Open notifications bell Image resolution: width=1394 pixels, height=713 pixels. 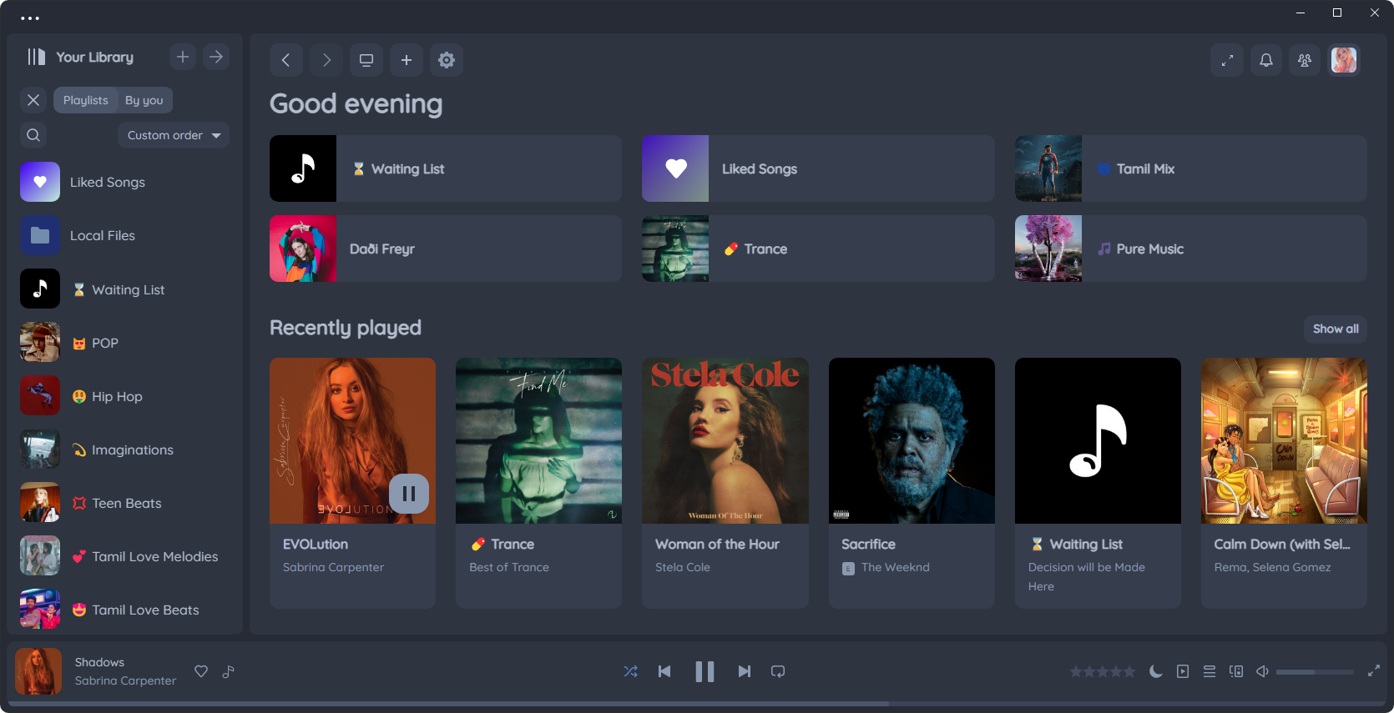pyautogui.click(x=1266, y=60)
